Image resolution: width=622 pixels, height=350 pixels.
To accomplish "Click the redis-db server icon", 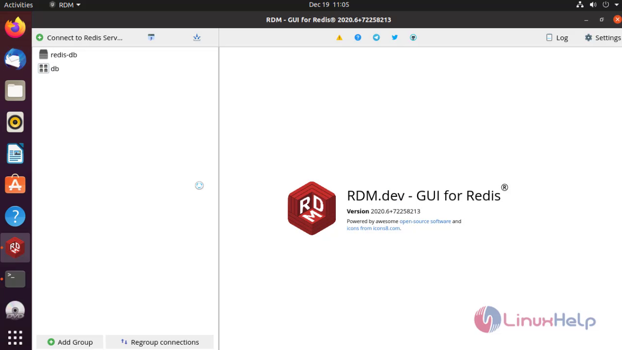I will coord(43,54).
